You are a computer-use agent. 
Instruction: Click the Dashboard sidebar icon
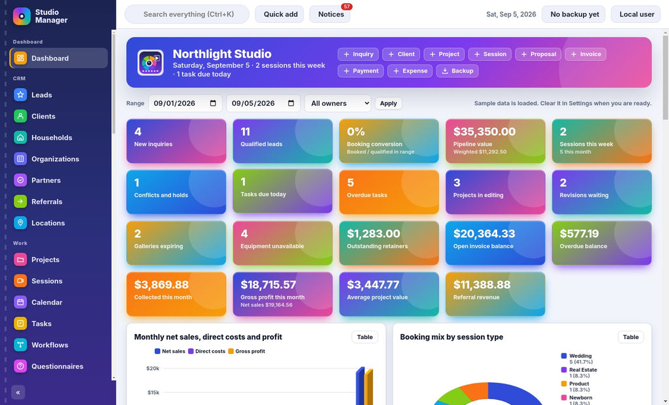pos(20,58)
